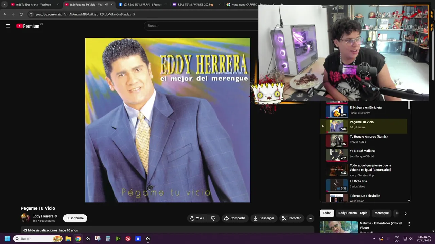Click the YouTube Buscar search field

click(x=201, y=26)
